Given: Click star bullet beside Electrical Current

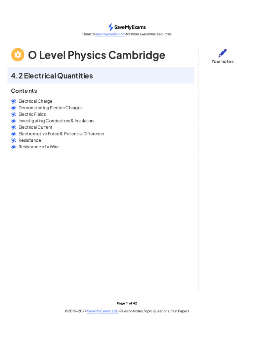Looking at the screenshot, I should coord(14,127).
